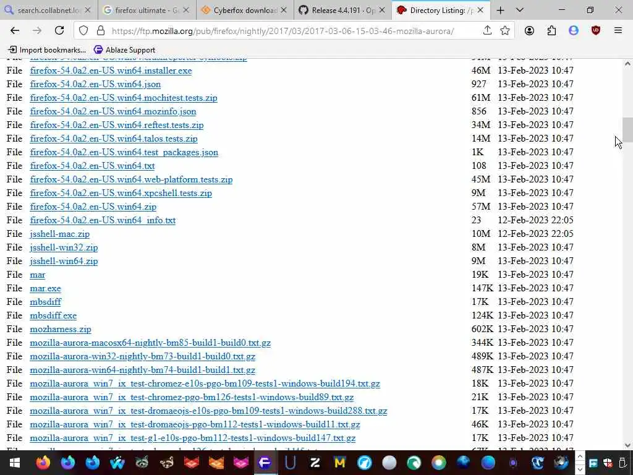Open mozilla-aurora-win32-nightly-bm73 log link

[x=143, y=356]
